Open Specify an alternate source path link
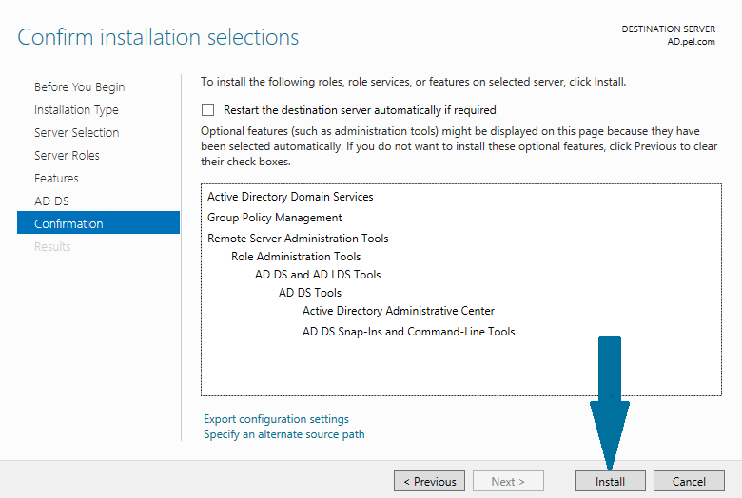This screenshot has width=742, height=498. coord(283,434)
